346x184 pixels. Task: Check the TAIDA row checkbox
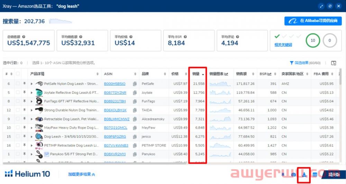pos(18,110)
